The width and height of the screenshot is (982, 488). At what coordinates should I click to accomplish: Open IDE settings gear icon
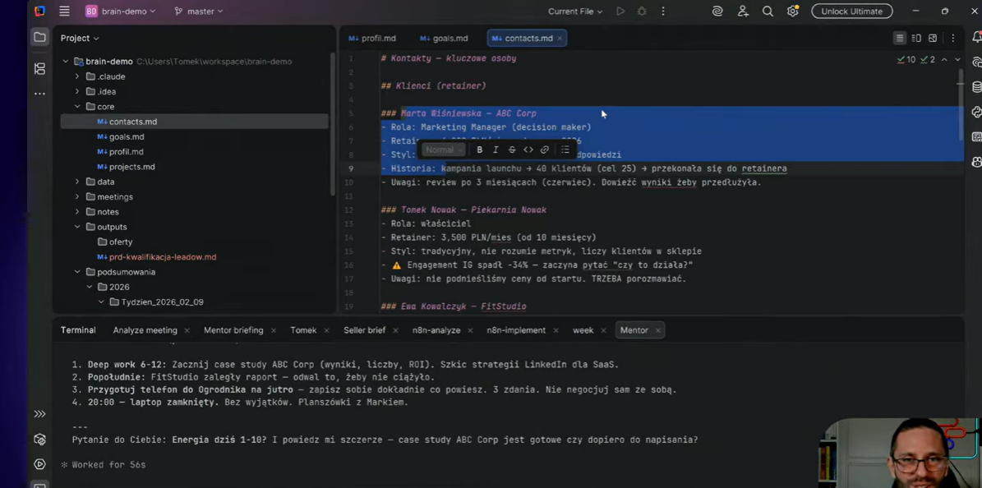pyautogui.click(x=792, y=12)
